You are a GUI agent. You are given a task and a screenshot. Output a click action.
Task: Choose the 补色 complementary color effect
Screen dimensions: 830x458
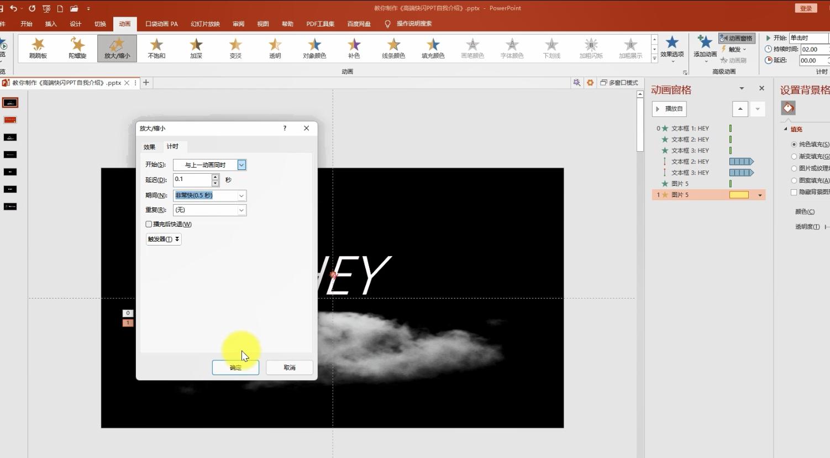pyautogui.click(x=354, y=48)
